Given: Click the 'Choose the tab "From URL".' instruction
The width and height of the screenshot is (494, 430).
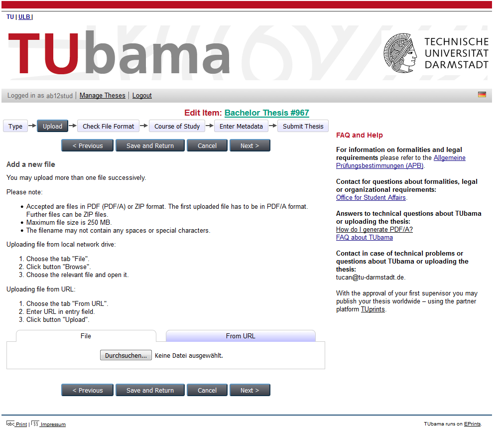Looking at the screenshot, I should point(67,303).
